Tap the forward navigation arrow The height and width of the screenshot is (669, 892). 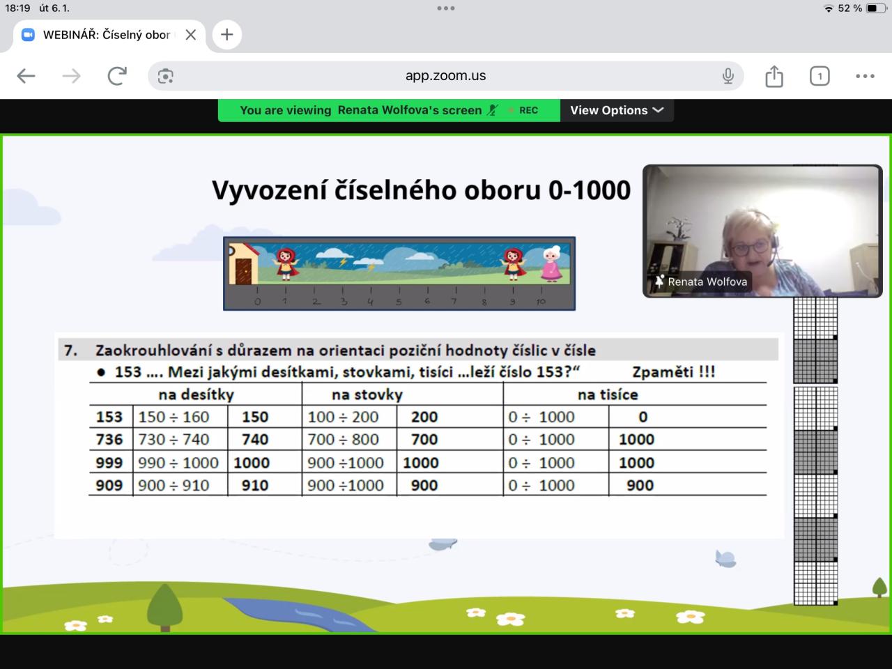click(71, 76)
